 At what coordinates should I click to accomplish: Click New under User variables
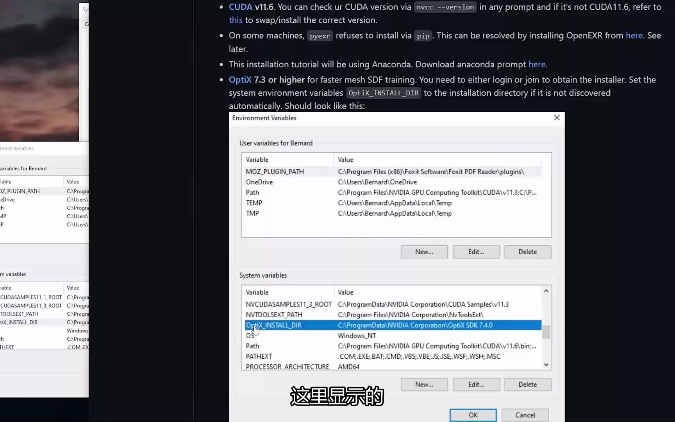424,252
